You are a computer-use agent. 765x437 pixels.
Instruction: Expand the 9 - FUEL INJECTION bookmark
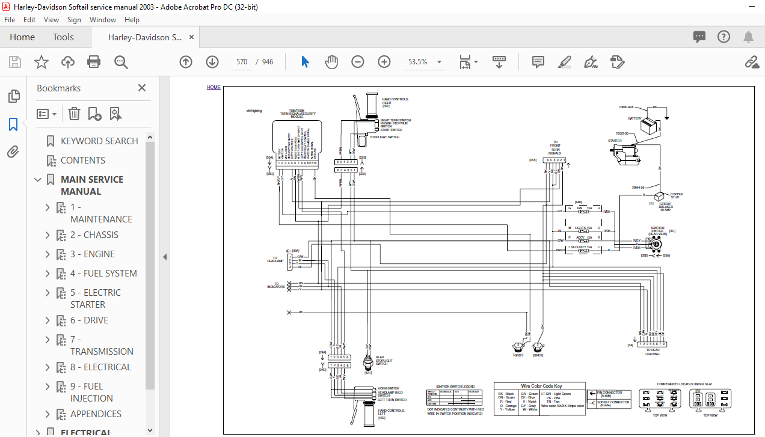coord(48,387)
